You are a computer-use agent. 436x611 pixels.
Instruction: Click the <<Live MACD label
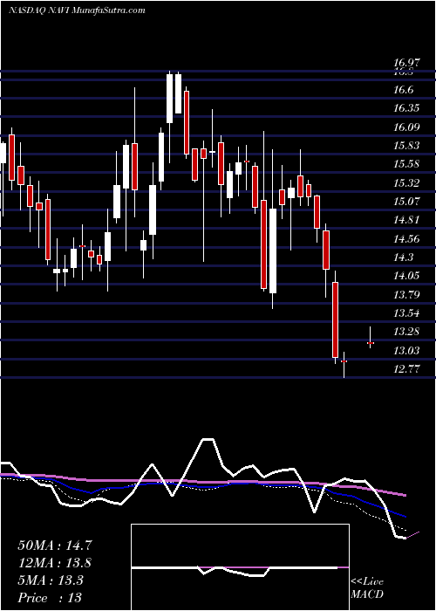point(367,588)
